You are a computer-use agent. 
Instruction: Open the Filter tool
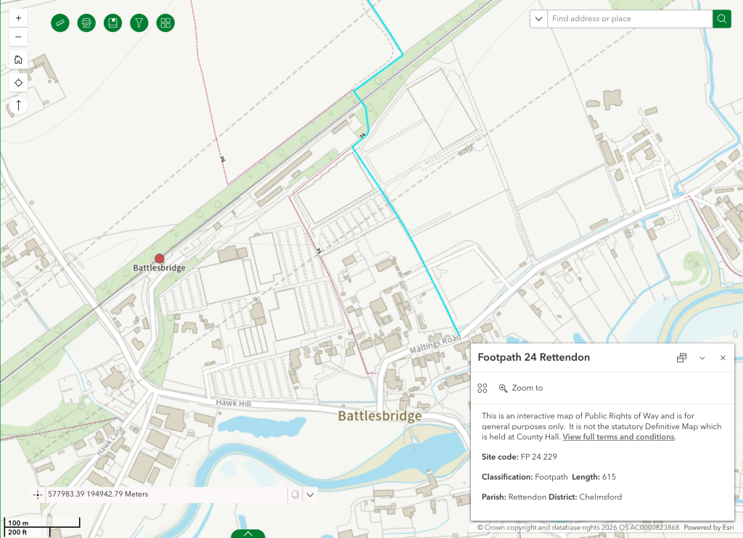pyautogui.click(x=139, y=23)
